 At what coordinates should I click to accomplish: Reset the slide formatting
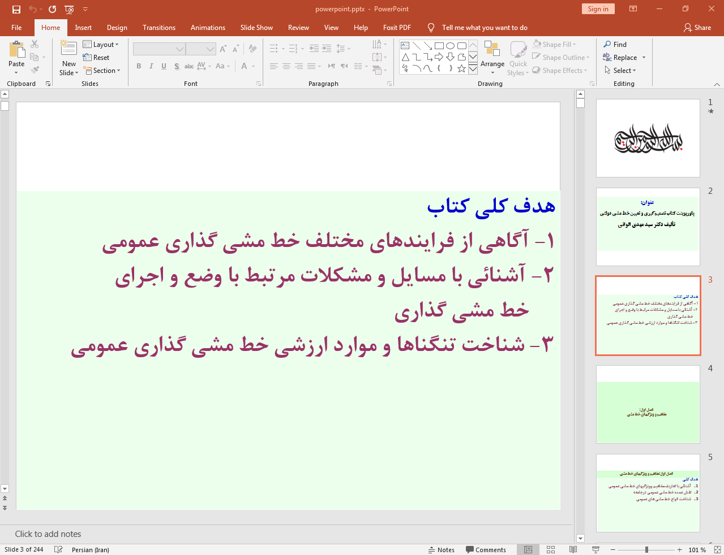96,57
